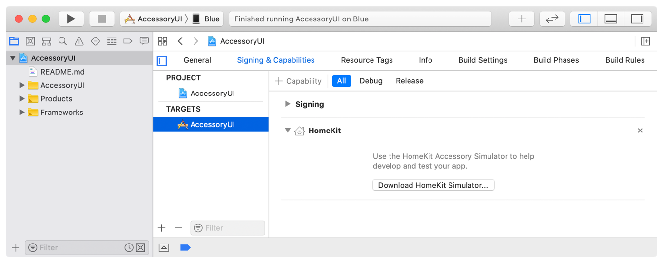The image size is (663, 263).
Task: Add a target with plus button
Action: (x=162, y=228)
